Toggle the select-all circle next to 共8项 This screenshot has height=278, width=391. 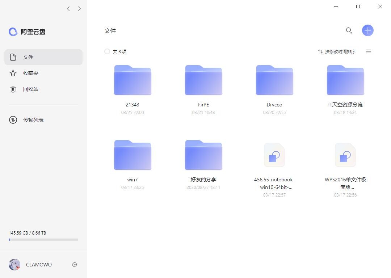(107, 51)
